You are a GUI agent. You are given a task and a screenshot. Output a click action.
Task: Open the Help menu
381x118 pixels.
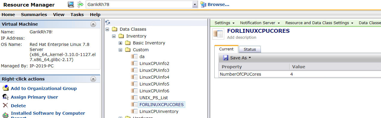95,14
